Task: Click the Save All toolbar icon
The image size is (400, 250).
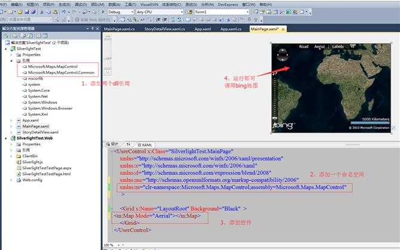Action: point(33,12)
